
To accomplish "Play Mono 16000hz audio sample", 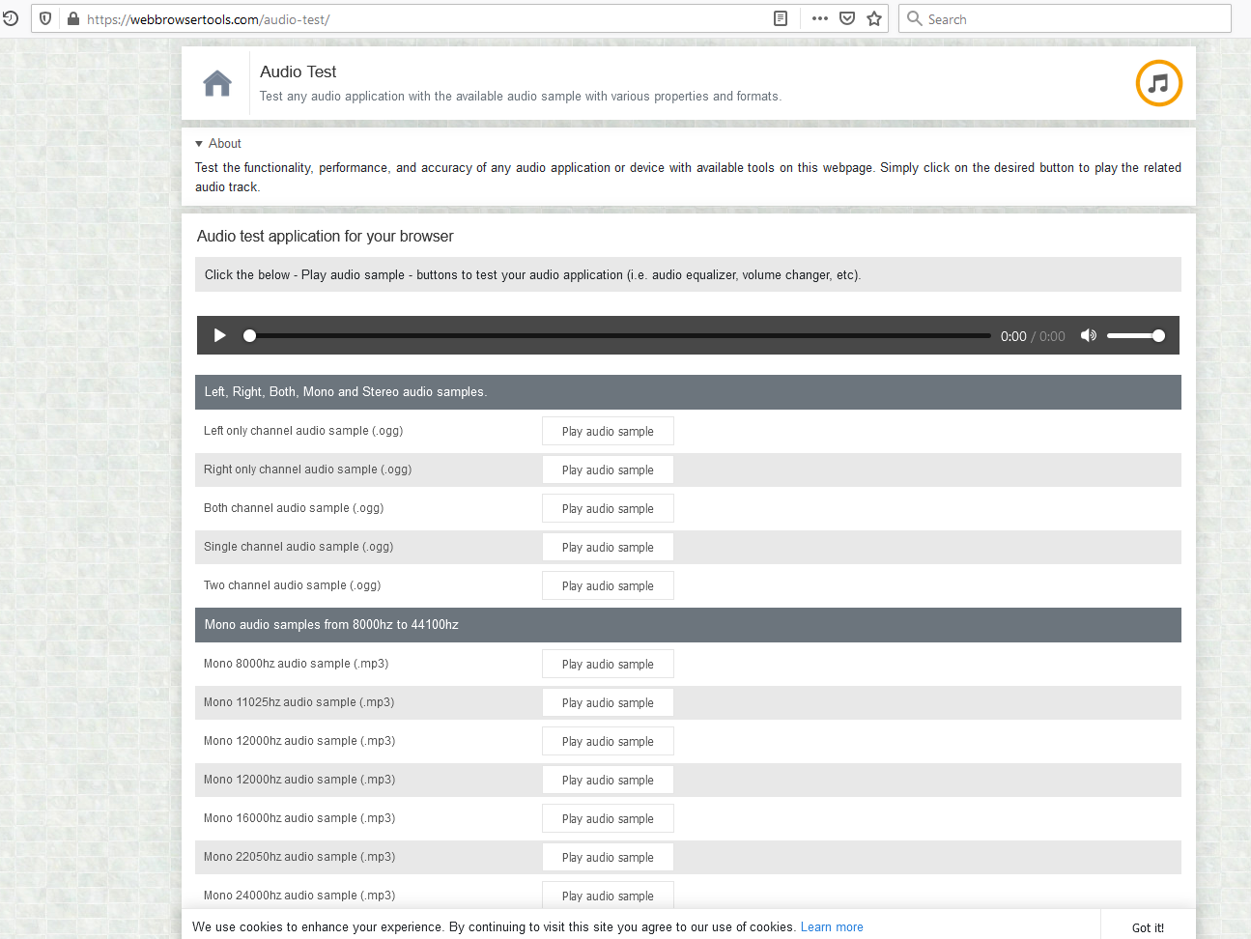I will coord(608,818).
